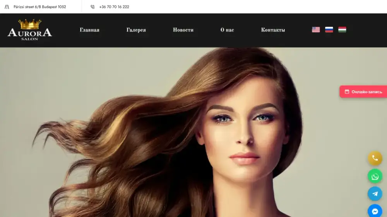Screen dimensions: 387x217
Task: Click the road icon beside address
Action: (7, 7)
